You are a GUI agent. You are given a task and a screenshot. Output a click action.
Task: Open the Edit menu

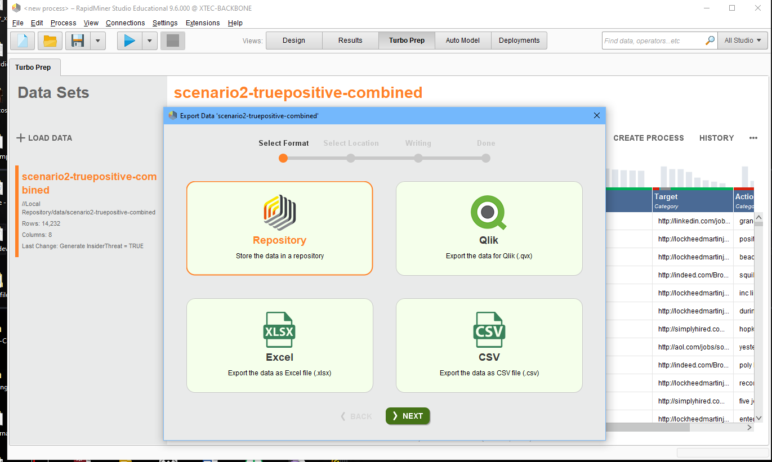(x=37, y=23)
